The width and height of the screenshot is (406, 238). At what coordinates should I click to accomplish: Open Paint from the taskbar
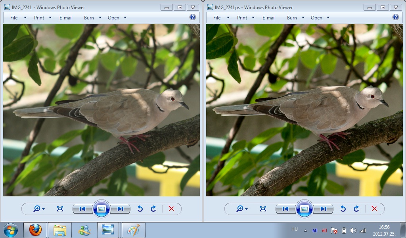(x=134, y=230)
